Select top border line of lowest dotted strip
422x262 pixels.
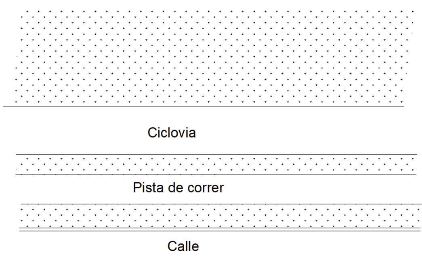(220, 204)
